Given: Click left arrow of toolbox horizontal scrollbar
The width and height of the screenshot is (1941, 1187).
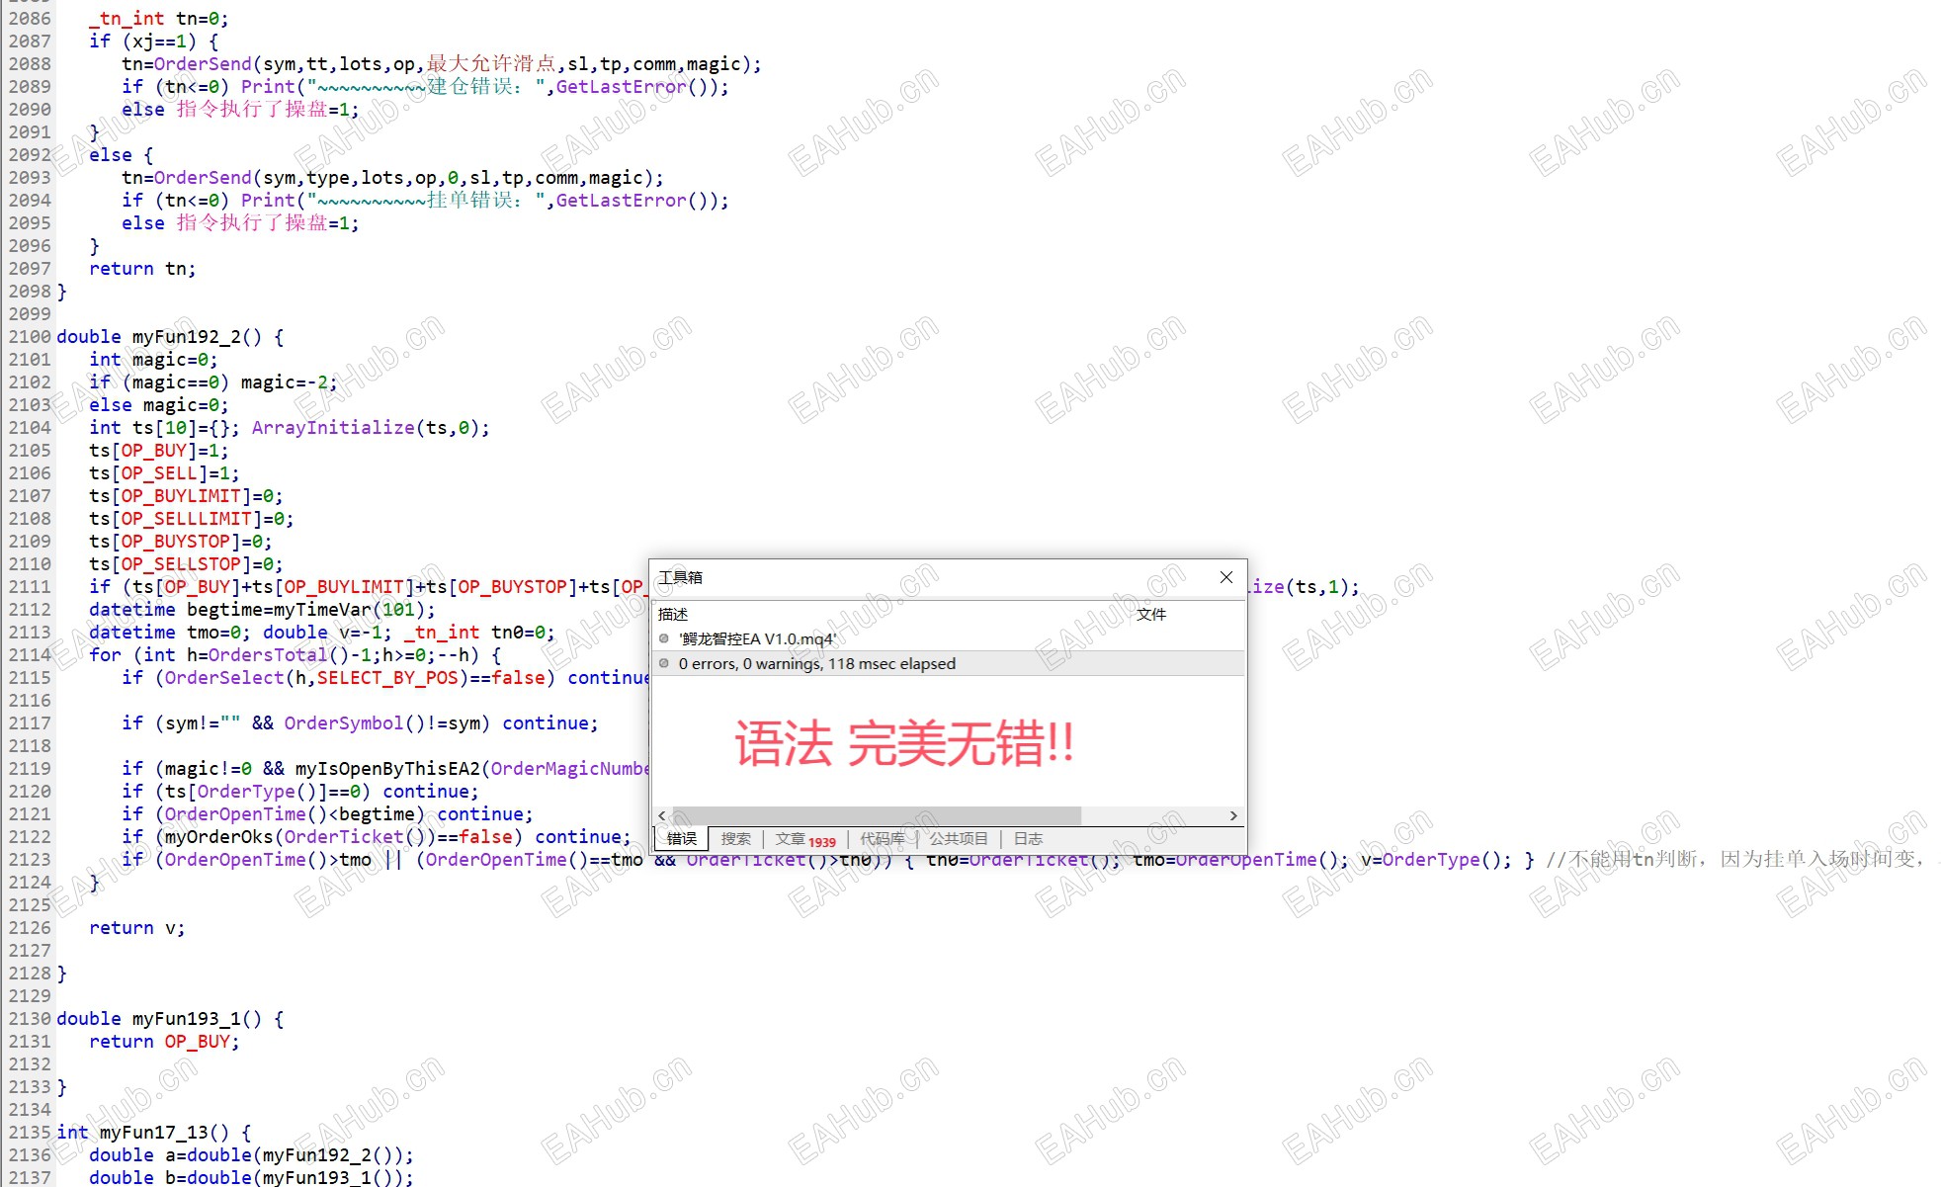Looking at the screenshot, I should 661,815.
